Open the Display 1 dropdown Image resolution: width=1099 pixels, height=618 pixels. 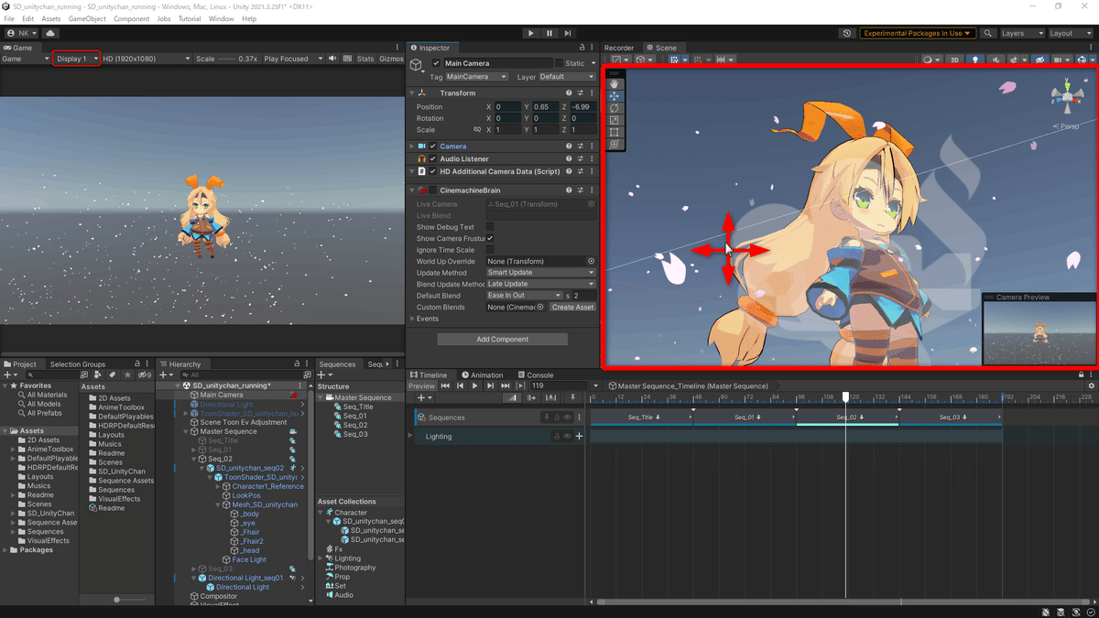click(x=76, y=59)
